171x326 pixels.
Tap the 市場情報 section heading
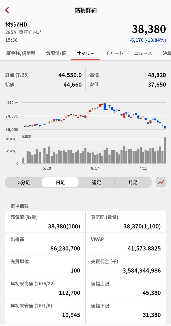coord(20,206)
